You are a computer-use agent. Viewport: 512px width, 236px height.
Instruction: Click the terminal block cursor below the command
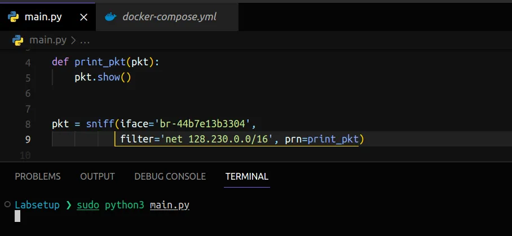[17, 216]
